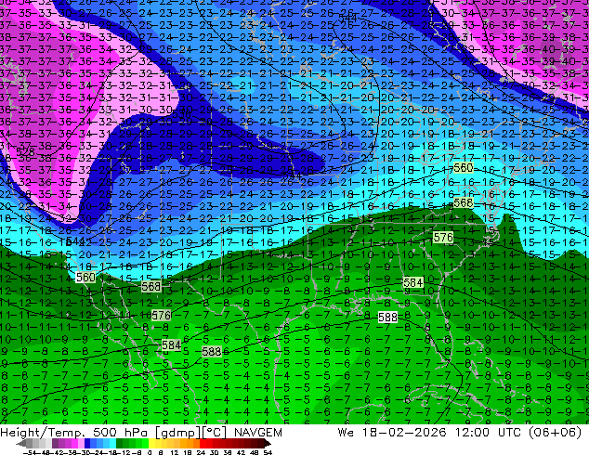Click the white-boxed 588 contour label

387,318
